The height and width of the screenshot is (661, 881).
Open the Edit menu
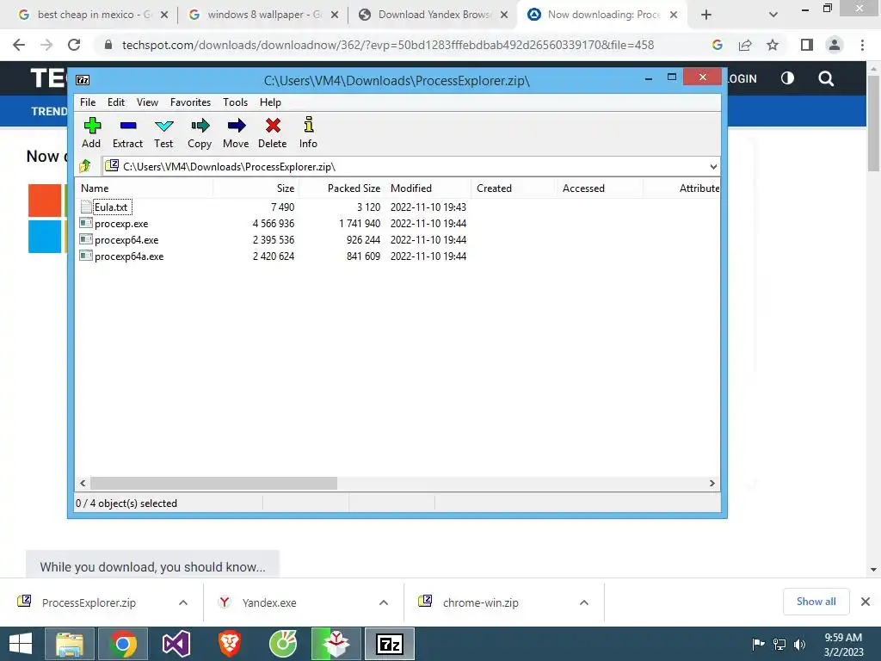tap(116, 102)
